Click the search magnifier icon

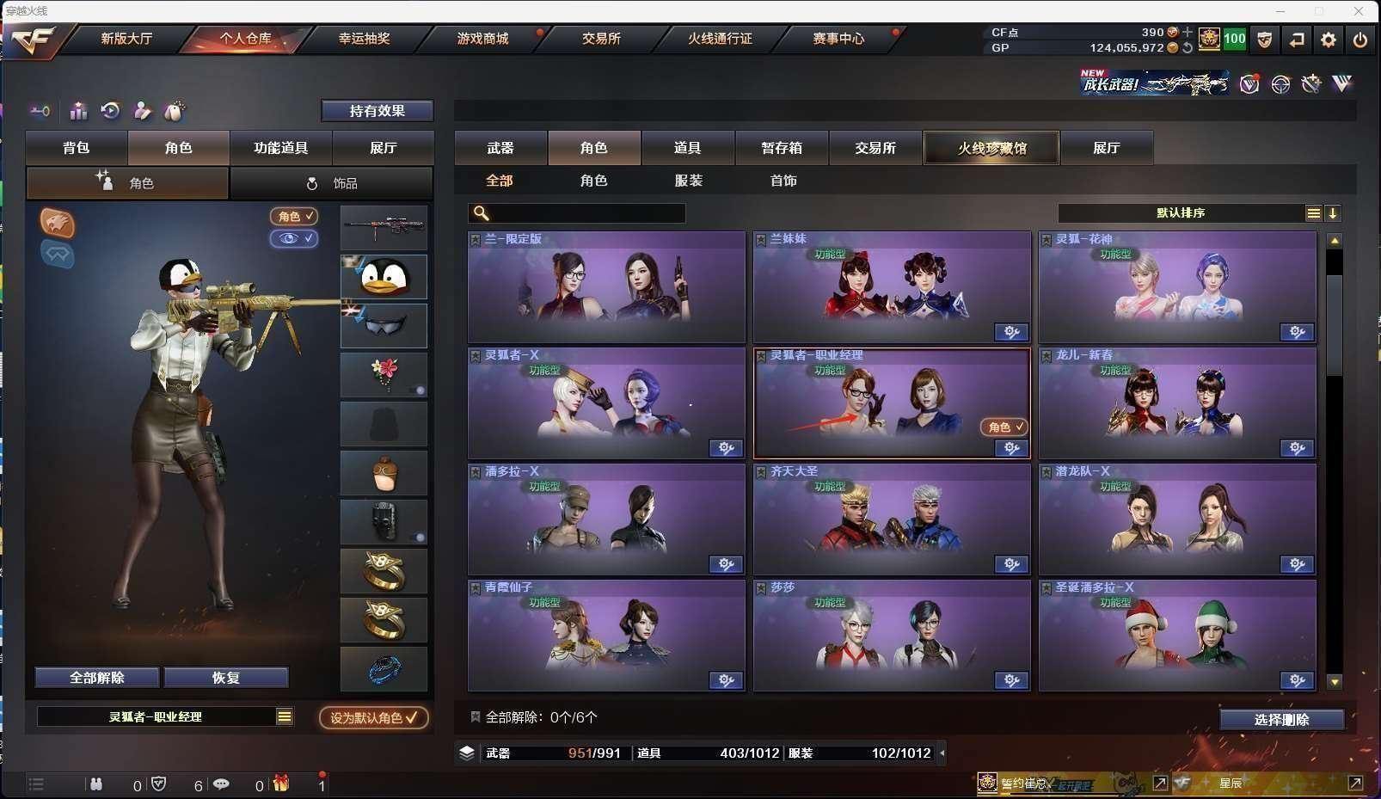coord(482,213)
